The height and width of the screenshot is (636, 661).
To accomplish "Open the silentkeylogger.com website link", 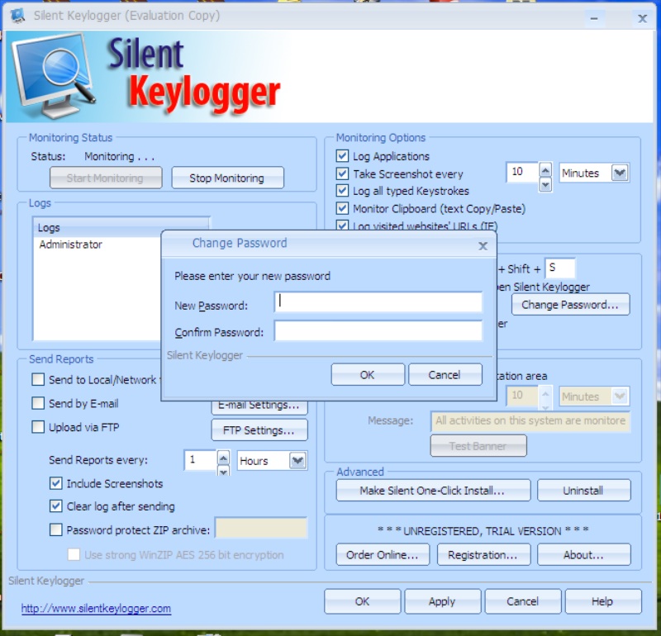I will (x=96, y=609).
